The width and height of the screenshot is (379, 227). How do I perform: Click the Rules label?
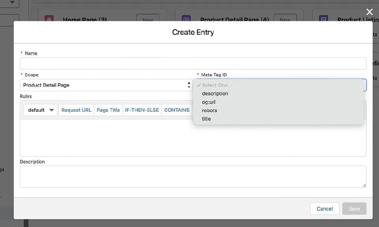(26, 96)
